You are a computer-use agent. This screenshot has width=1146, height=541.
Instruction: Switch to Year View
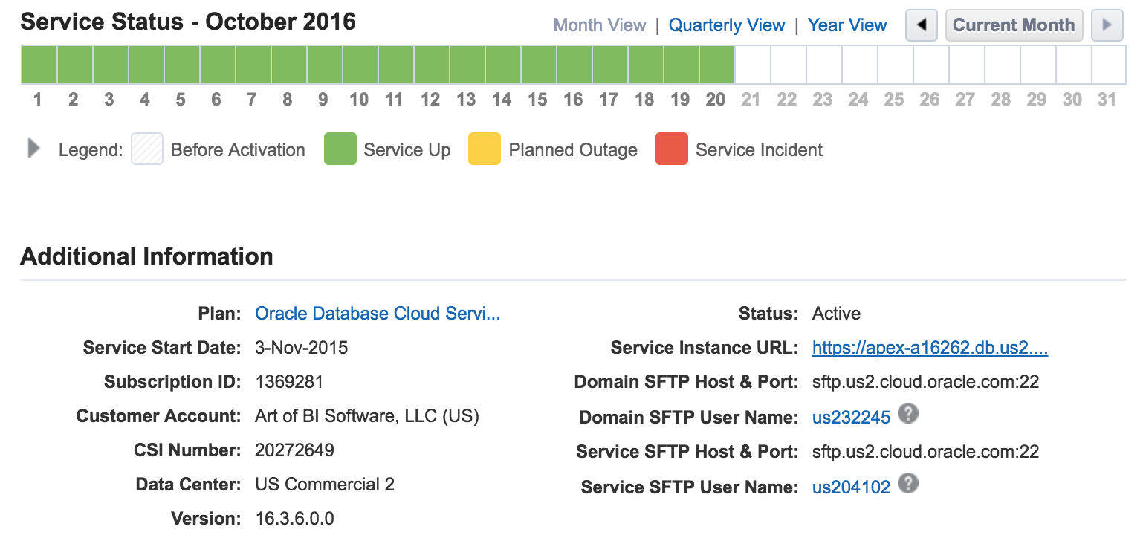pos(847,25)
